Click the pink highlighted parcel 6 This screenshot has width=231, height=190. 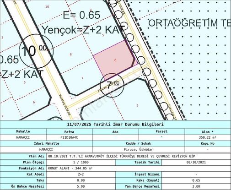tap(114, 60)
